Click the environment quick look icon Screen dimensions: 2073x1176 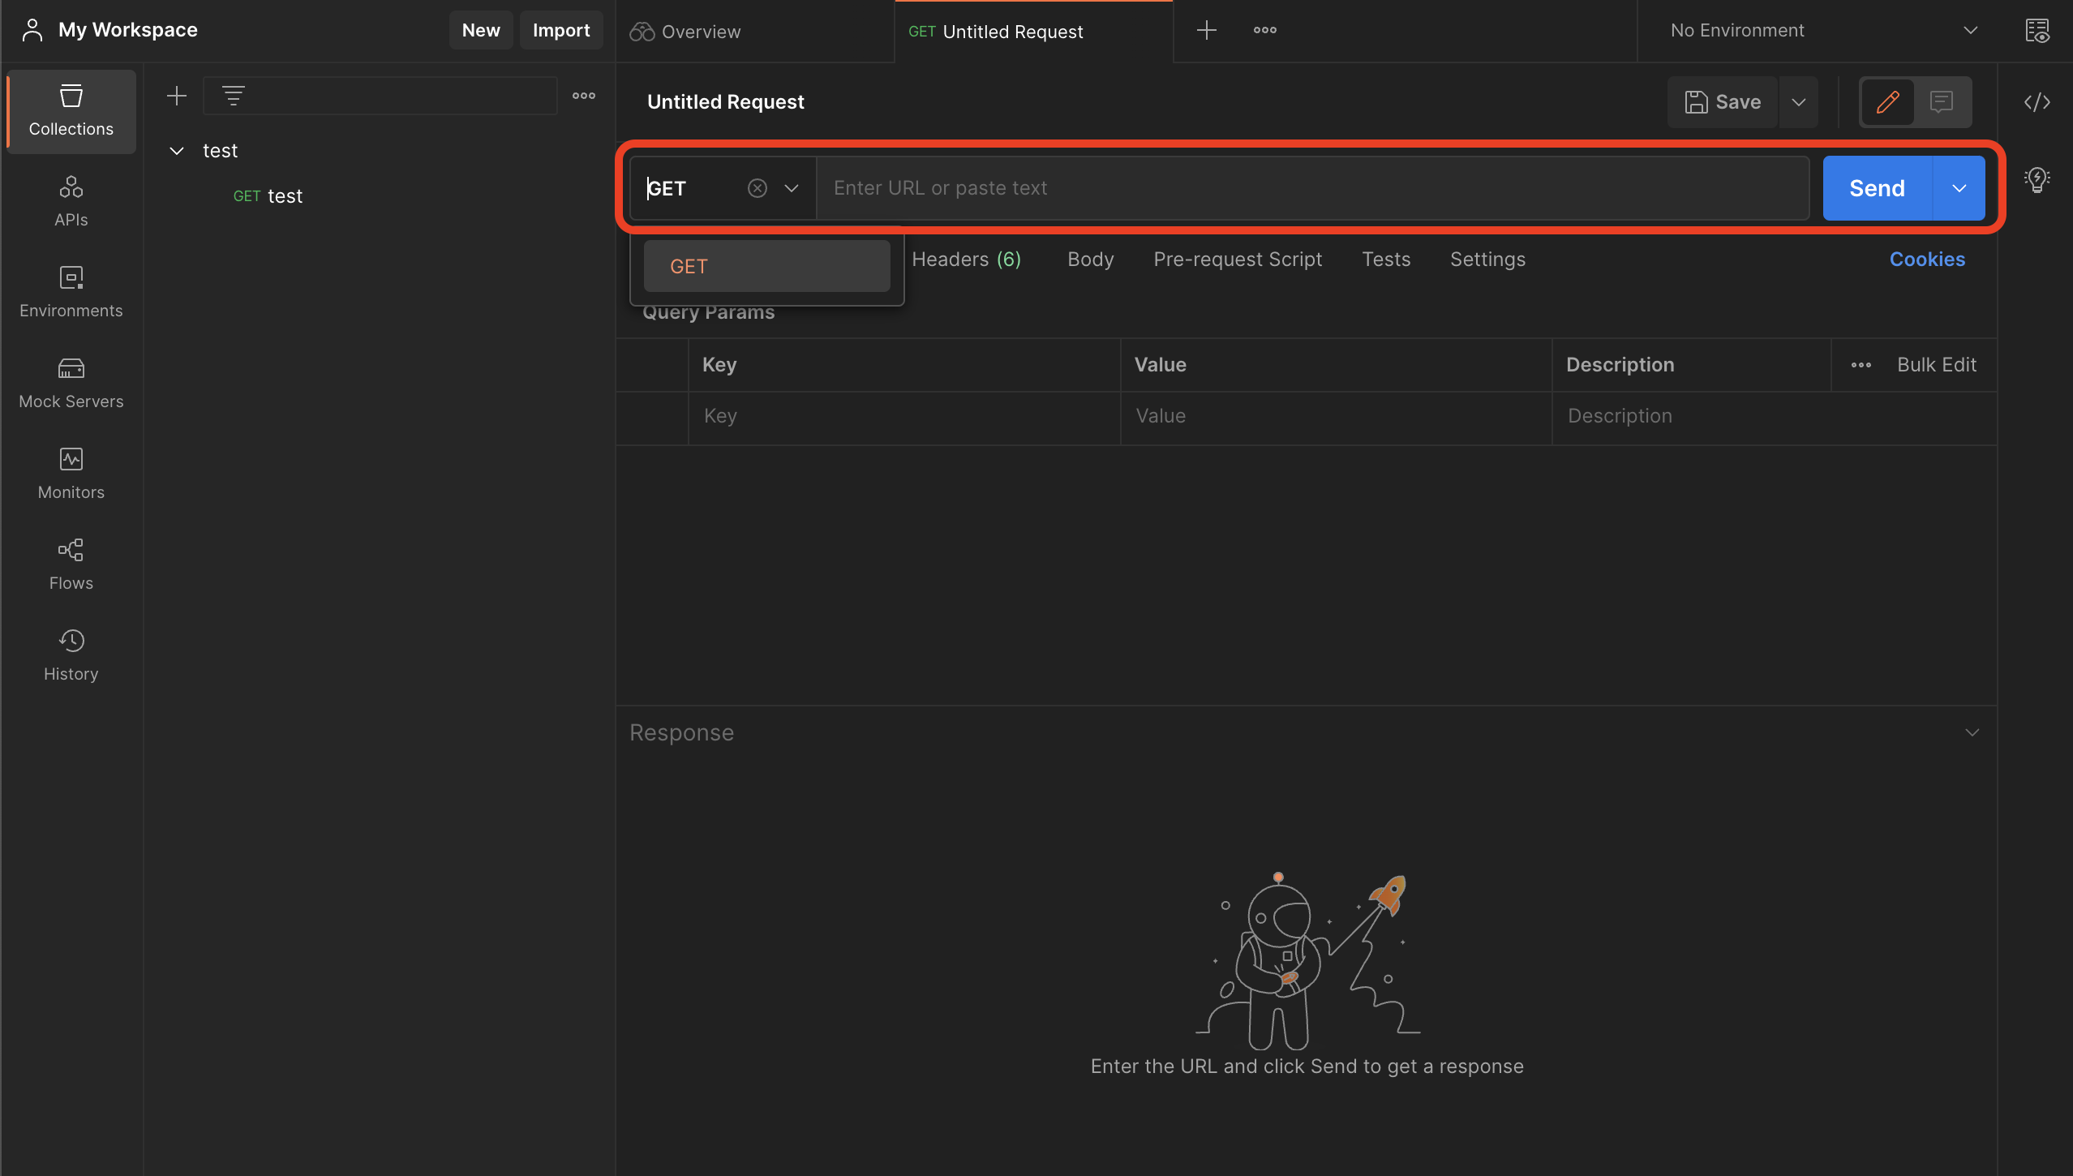[x=2037, y=31]
